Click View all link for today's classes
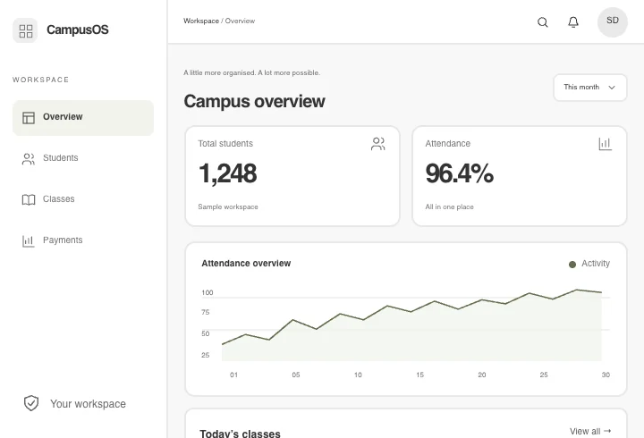This screenshot has height=438, width=644. 590,432
